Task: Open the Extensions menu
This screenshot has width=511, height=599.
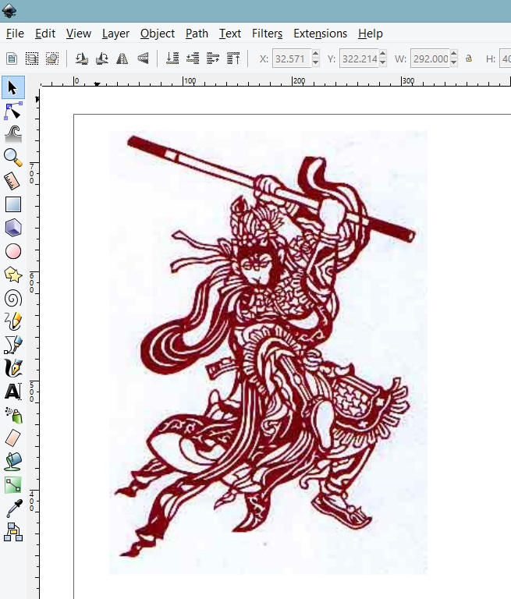Action: [x=321, y=34]
